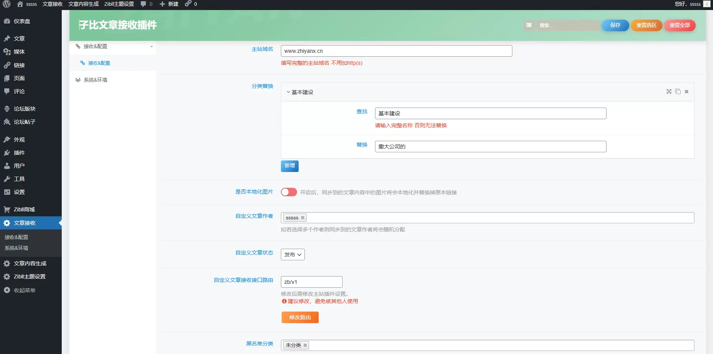713x354 pixels.
Task: Click inside the 黑名单分类 select box
Action: 488,345
